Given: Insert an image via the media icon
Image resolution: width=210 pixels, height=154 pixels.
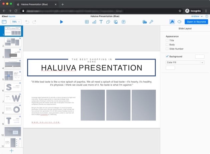Looking at the screenshot, I should 116,22.
